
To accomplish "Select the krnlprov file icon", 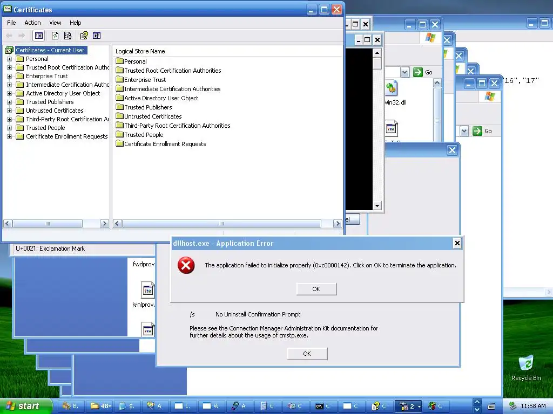I will click(148, 290).
